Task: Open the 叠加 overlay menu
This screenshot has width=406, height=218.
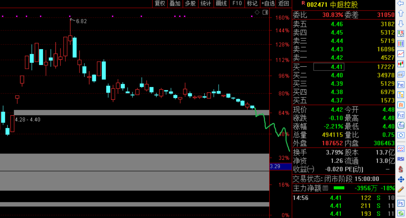Action: (175, 4)
